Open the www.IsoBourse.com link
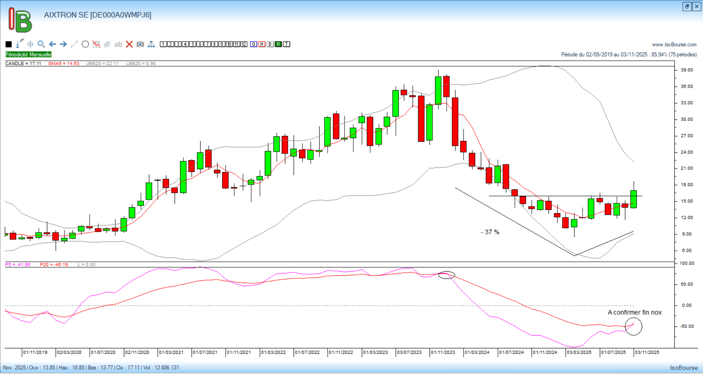The image size is (703, 374). pyautogui.click(x=674, y=45)
